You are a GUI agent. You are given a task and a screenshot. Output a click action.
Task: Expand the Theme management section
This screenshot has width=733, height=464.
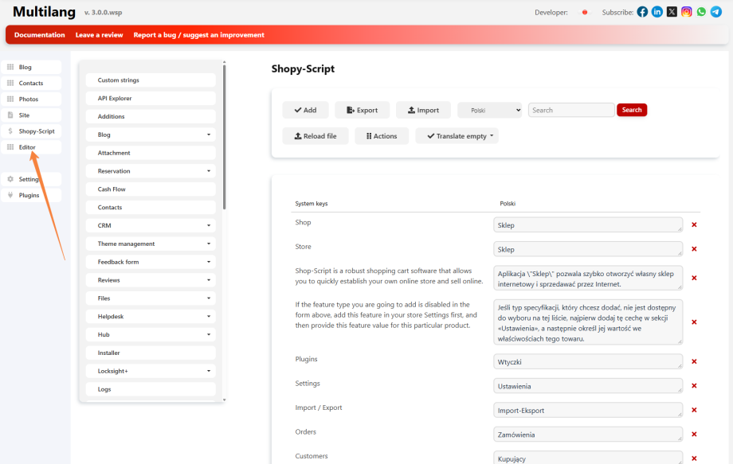[x=151, y=244]
